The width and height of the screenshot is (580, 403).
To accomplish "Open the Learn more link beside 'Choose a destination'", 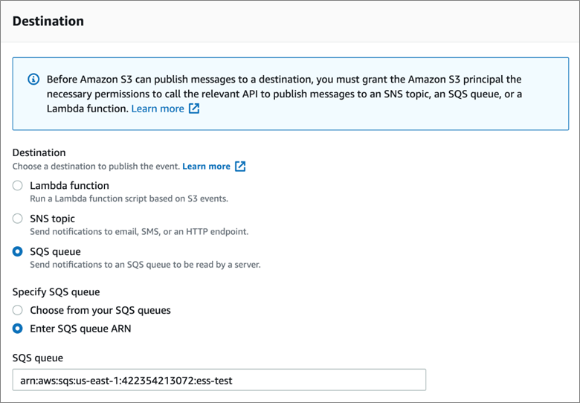I will (206, 167).
